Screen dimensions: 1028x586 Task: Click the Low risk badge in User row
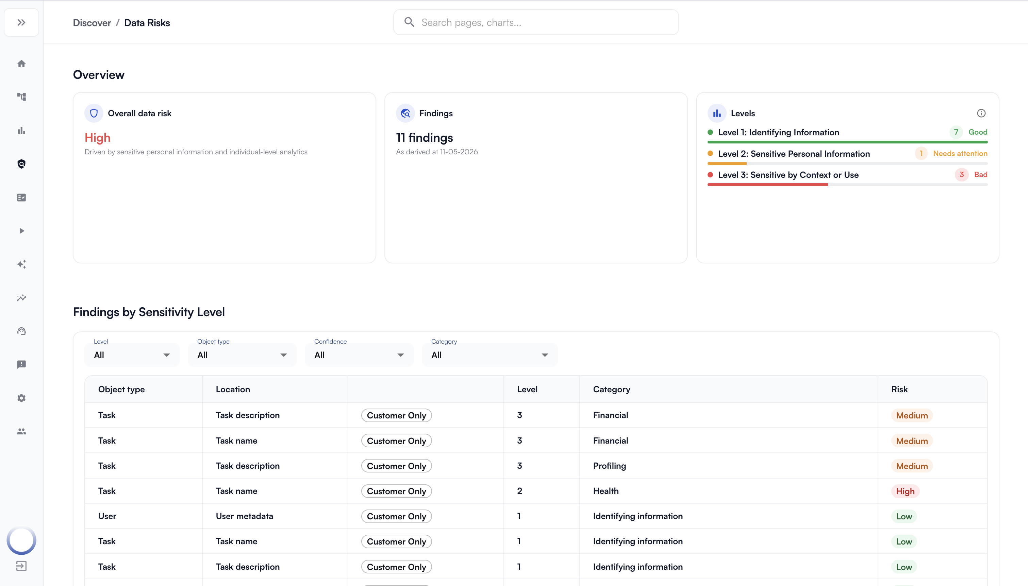904,516
